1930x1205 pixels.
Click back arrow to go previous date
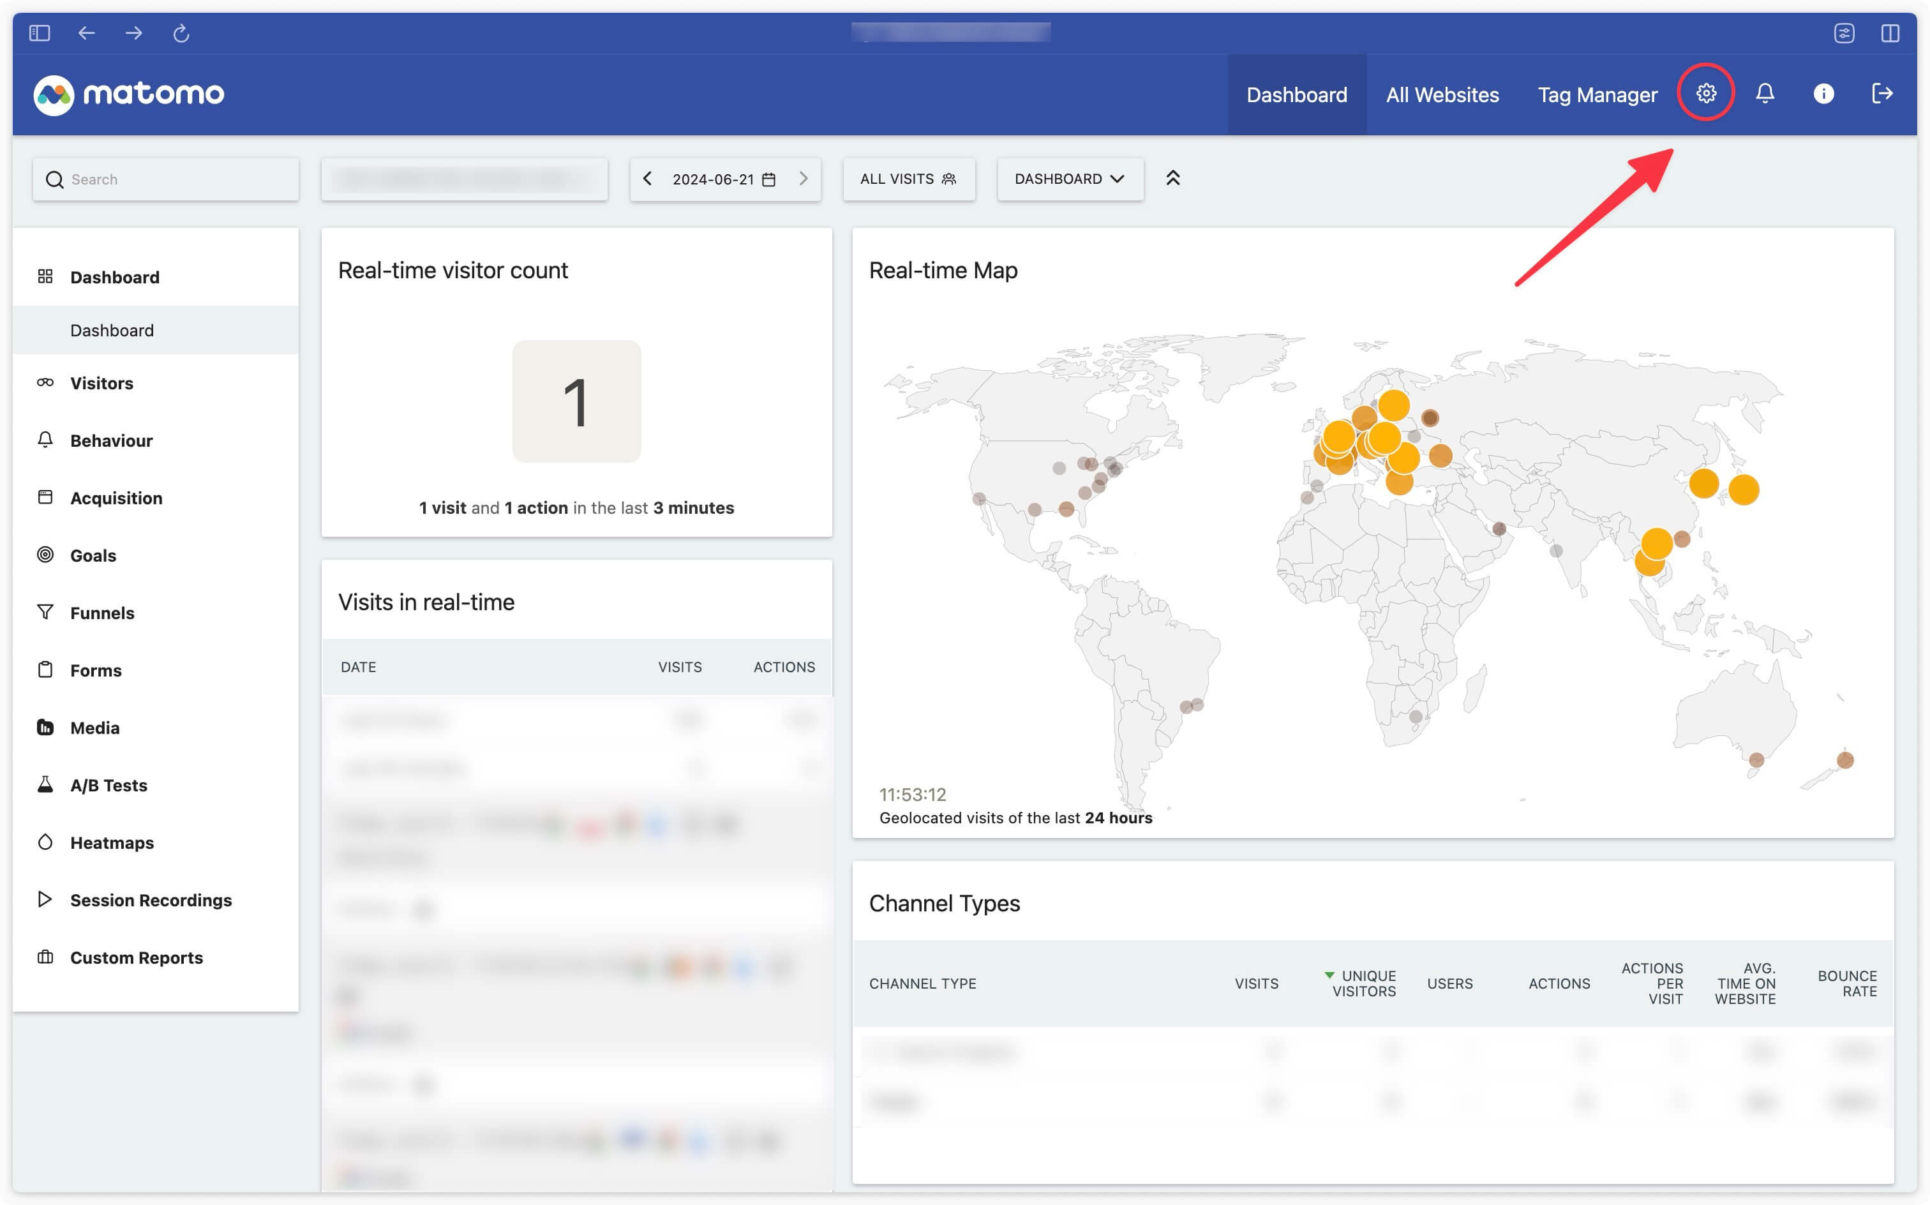[x=645, y=177]
